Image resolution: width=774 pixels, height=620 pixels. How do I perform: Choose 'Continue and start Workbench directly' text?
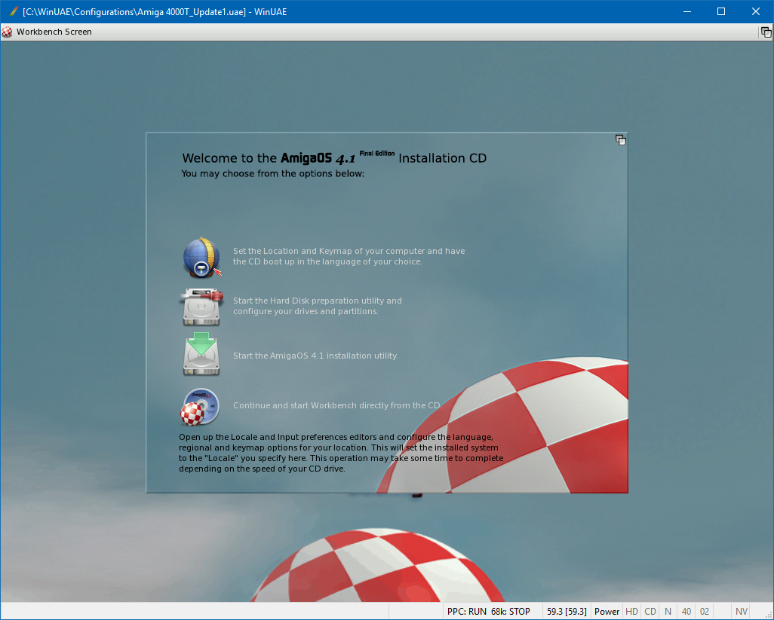(336, 405)
